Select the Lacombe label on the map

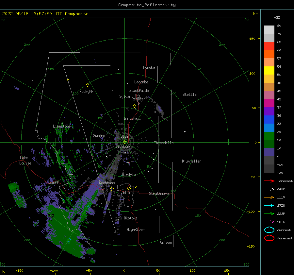(141, 82)
